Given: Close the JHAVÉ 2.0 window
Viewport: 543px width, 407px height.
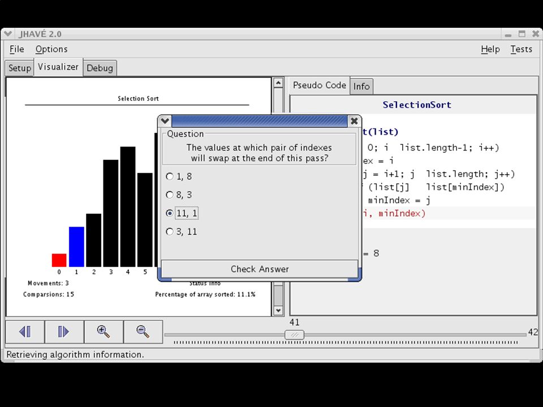Looking at the screenshot, I should 536,34.
